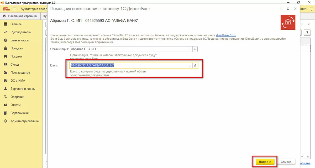Maximize the ДиректБанк assistant dialog

[288, 9]
